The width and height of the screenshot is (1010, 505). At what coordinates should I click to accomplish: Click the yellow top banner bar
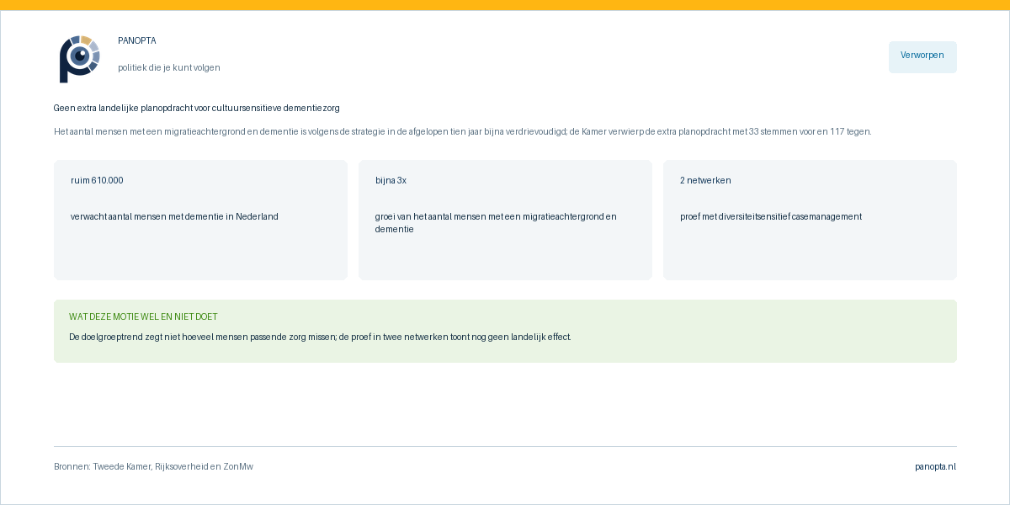[x=505, y=5]
